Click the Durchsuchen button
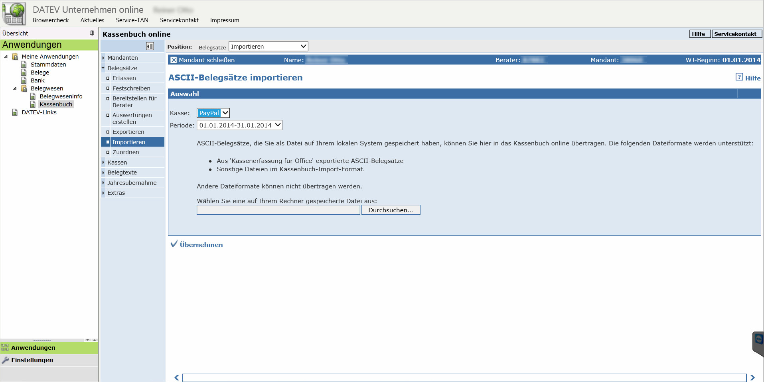Viewport: 764px width, 382px height. (391, 210)
